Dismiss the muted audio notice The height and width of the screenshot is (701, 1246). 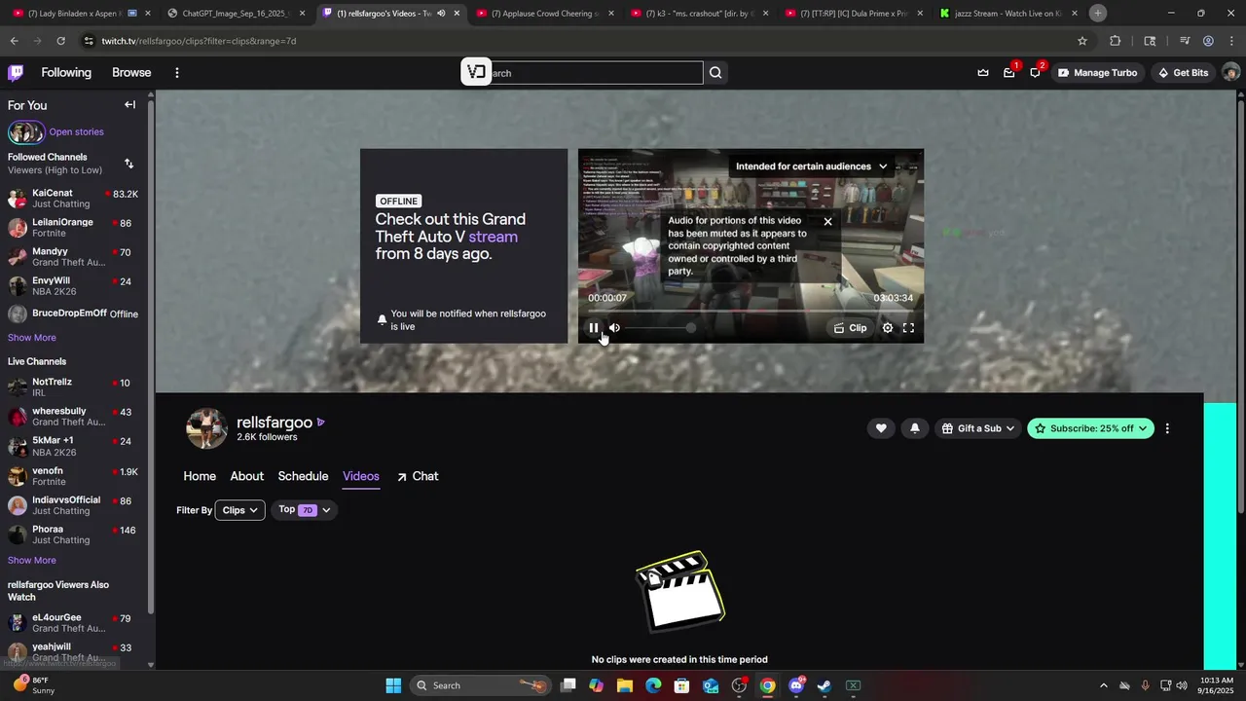[827, 222]
